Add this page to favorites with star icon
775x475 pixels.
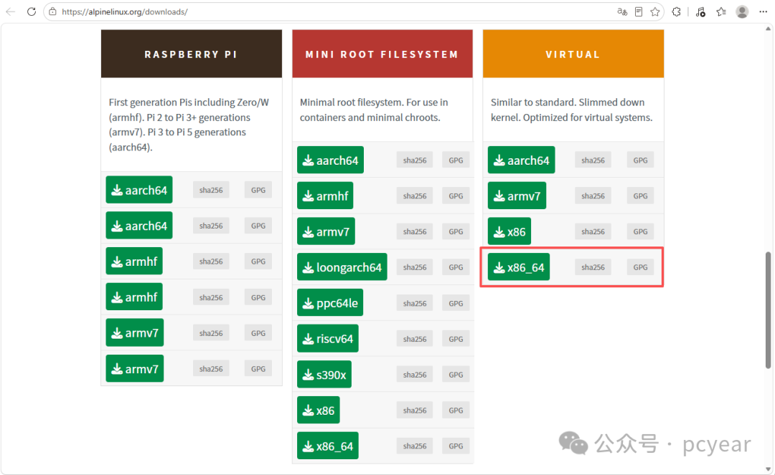(655, 12)
